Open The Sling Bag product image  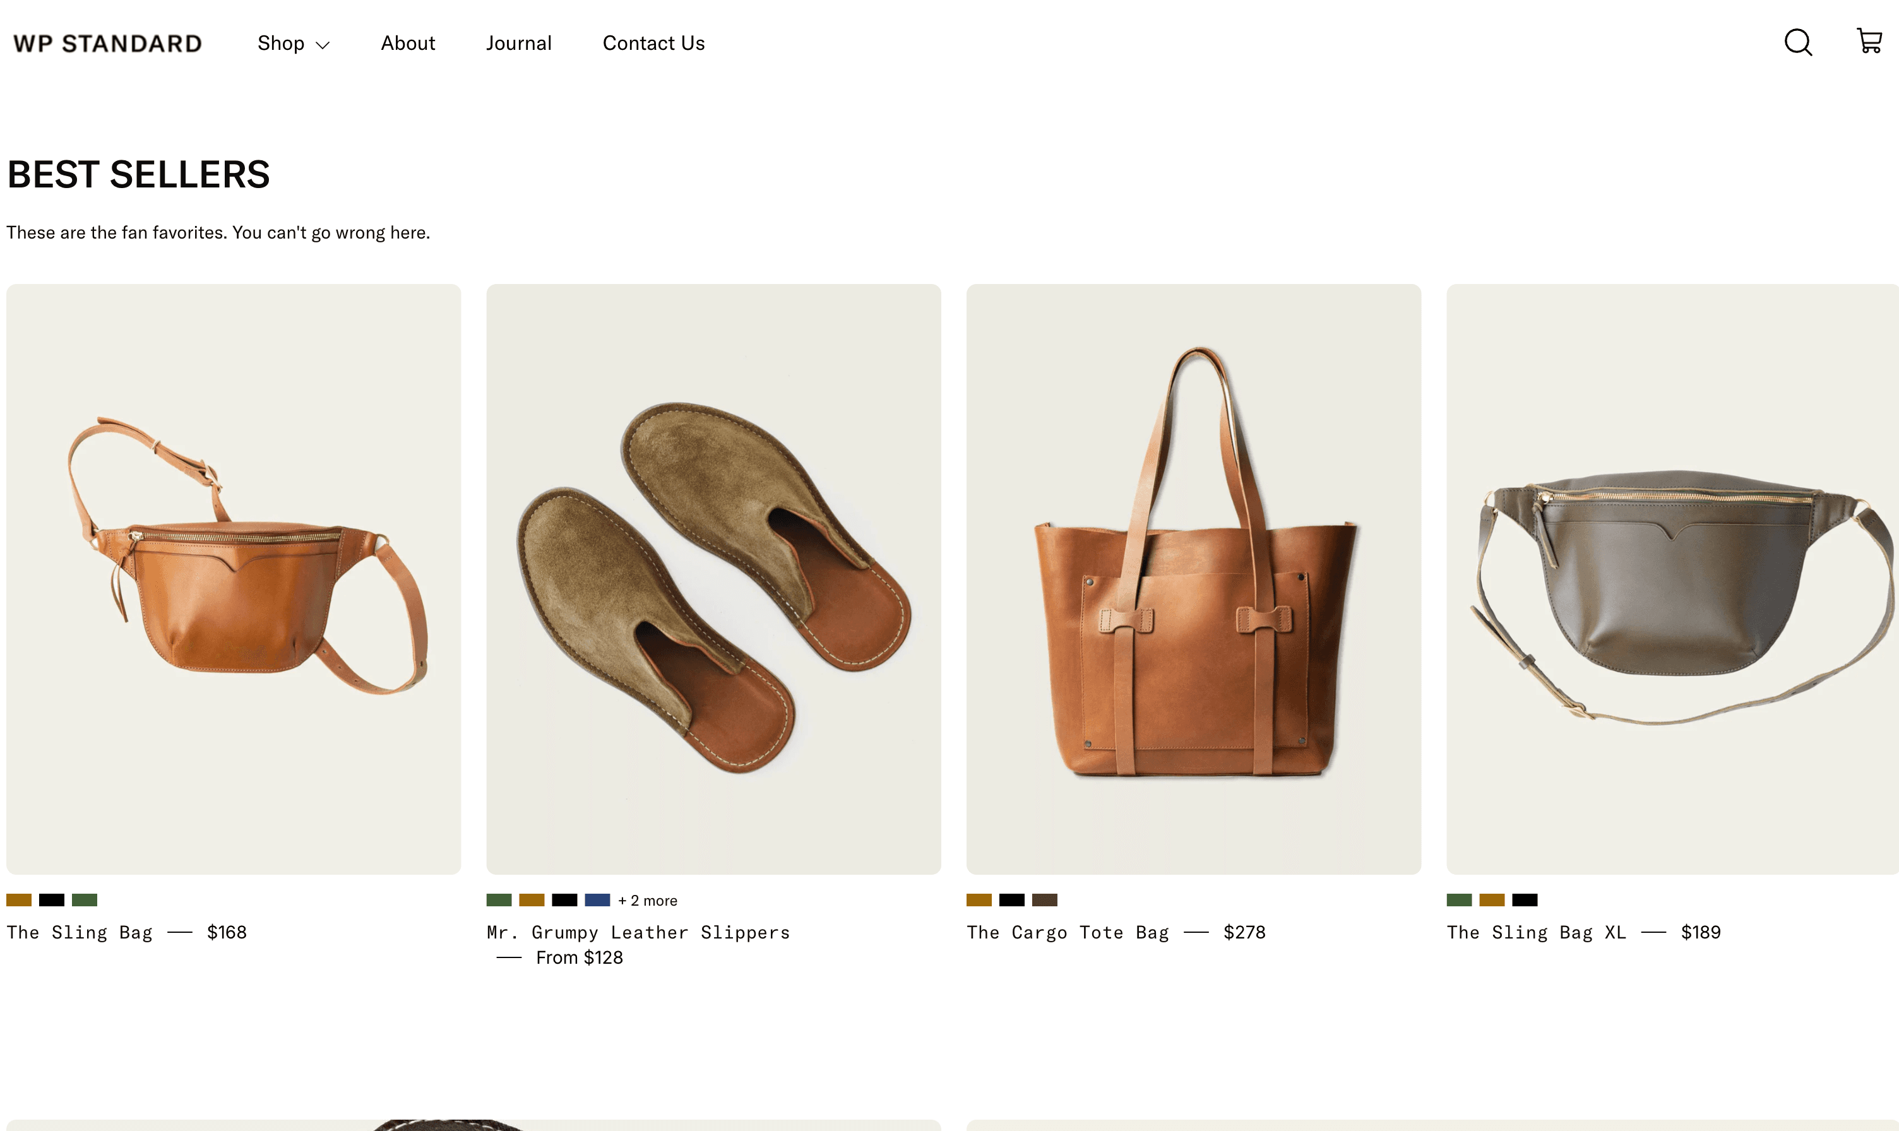click(x=234, y=579)
